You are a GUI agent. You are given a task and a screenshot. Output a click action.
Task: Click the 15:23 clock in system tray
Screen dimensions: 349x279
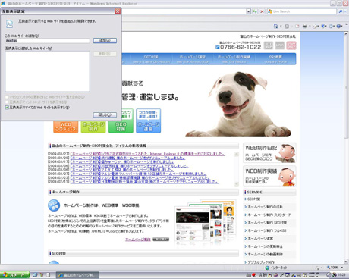tap(341, 274)
